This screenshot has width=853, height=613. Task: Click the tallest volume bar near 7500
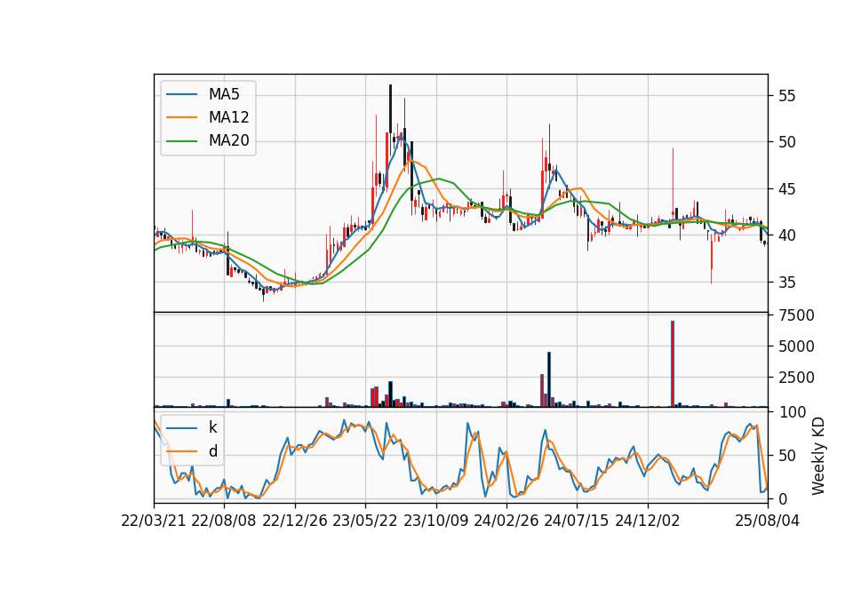[673, 364]
